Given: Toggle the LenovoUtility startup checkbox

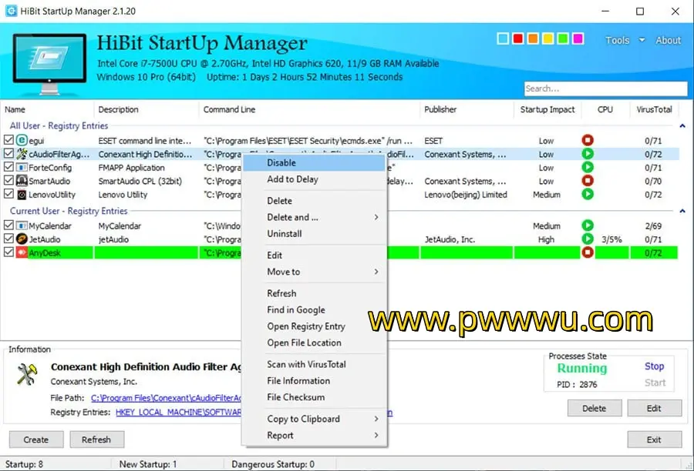Looking at the screenshot, I should [8, 195].
